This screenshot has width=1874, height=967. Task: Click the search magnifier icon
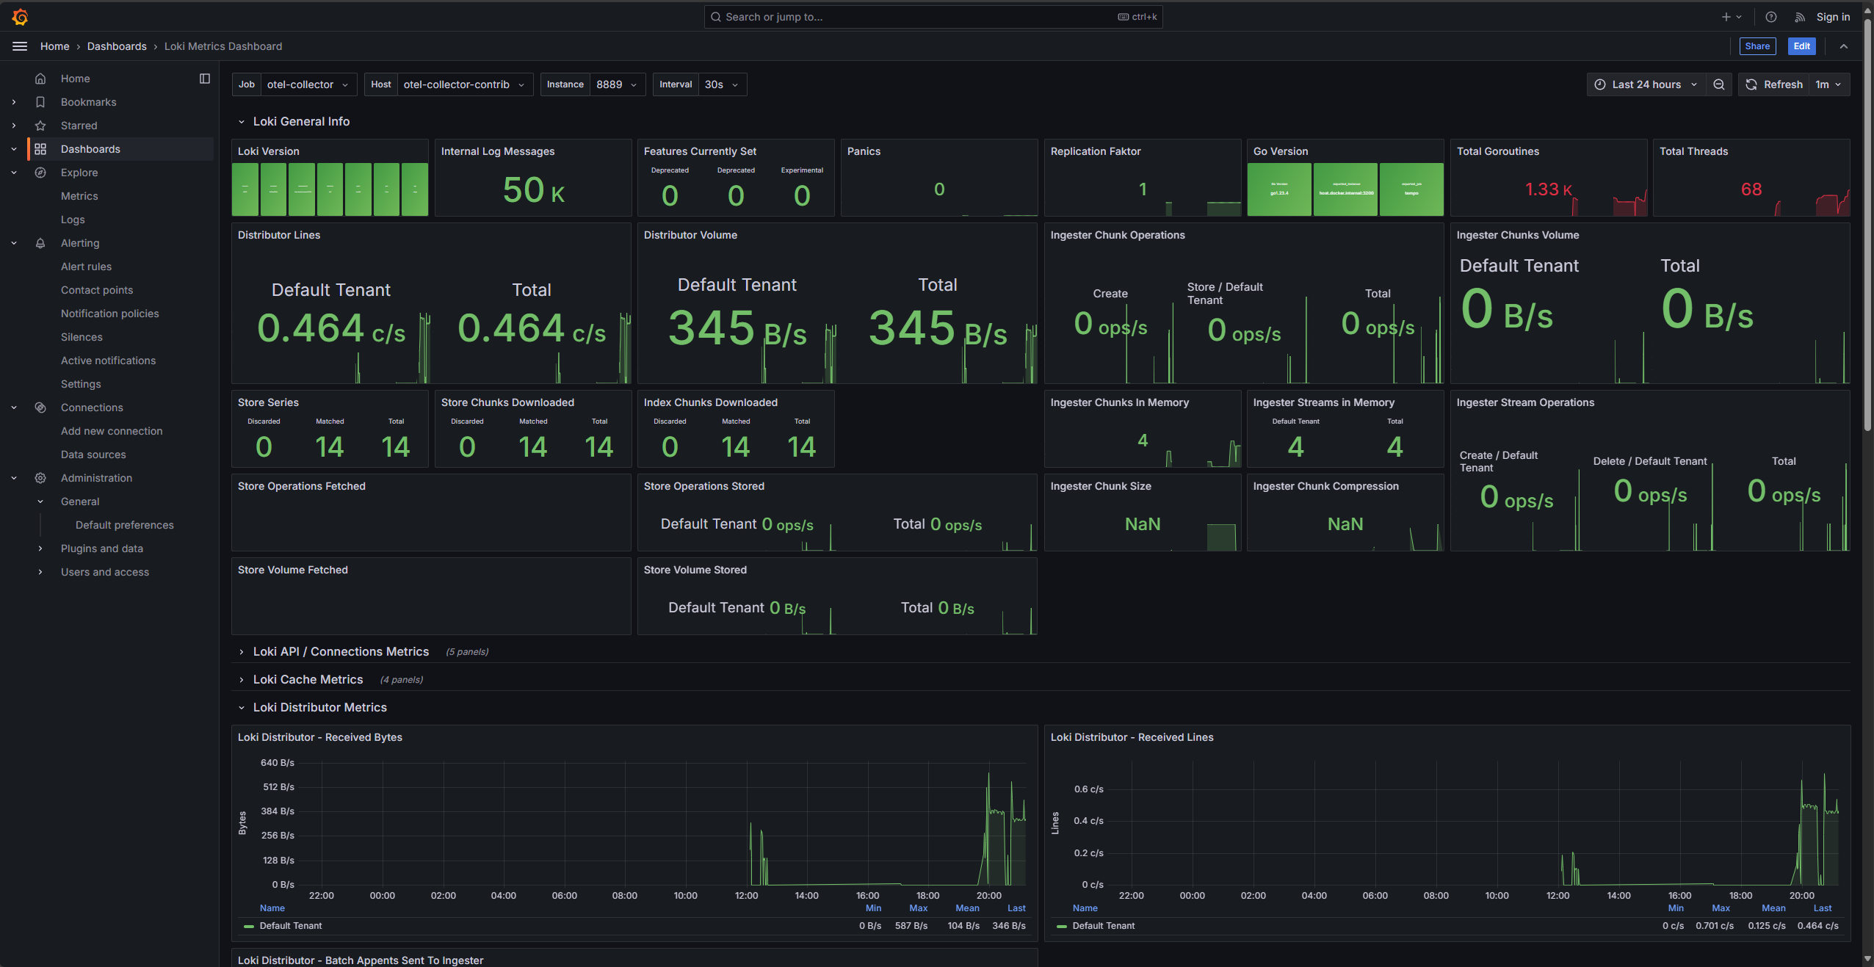(716, 17)
